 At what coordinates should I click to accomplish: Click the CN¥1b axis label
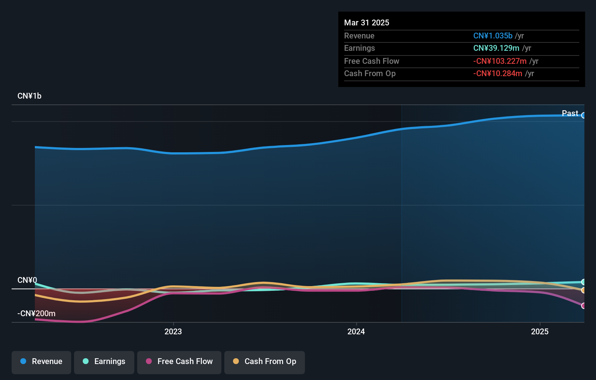click(x=29, y=96)
